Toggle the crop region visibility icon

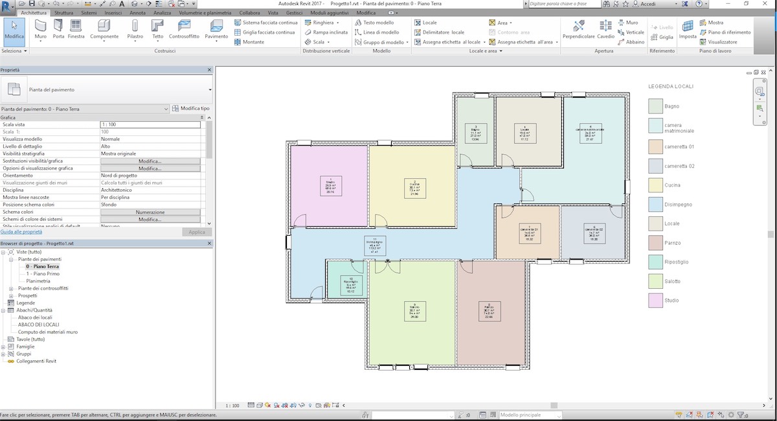[318, 404]
